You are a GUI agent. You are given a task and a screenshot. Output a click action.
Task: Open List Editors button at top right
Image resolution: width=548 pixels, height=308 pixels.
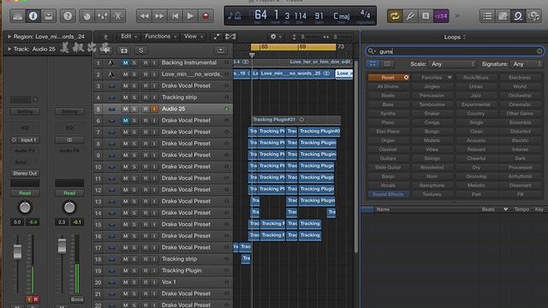pos(487,16)
